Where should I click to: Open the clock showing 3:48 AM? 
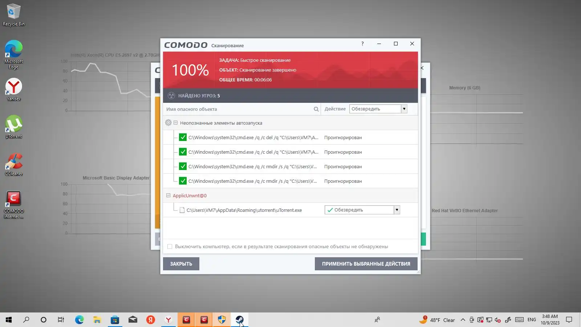pyautogui.click(x=550, y=320)
